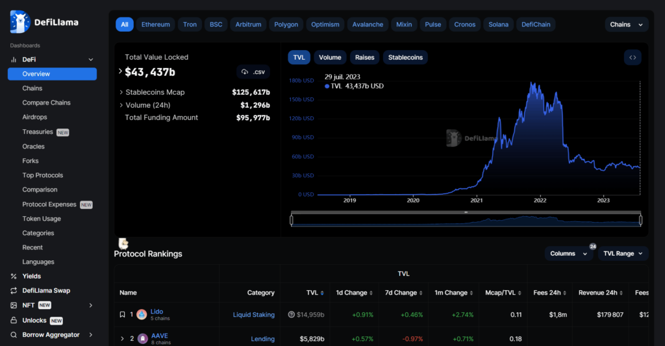Viewport: 665px width, 346px height.
Task: Expand the AAVE row chains
Action: (122, 339)
